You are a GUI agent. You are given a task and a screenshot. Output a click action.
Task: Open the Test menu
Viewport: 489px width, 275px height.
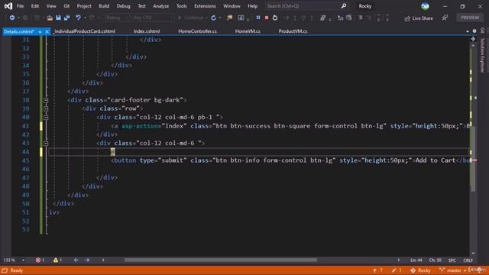141,6
